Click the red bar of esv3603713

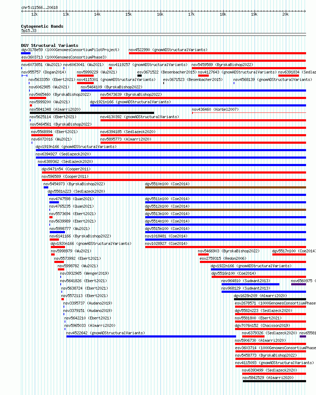164,61
